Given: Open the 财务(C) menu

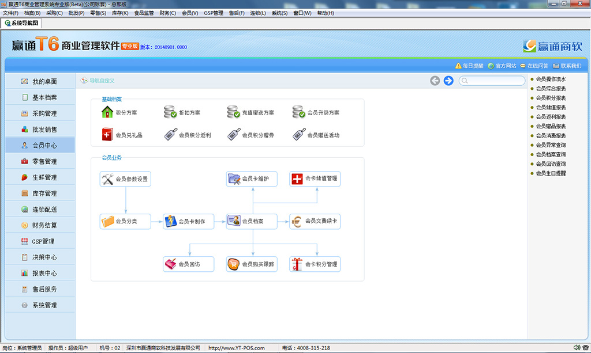Looking at the screenshot, I should (167, 13).
